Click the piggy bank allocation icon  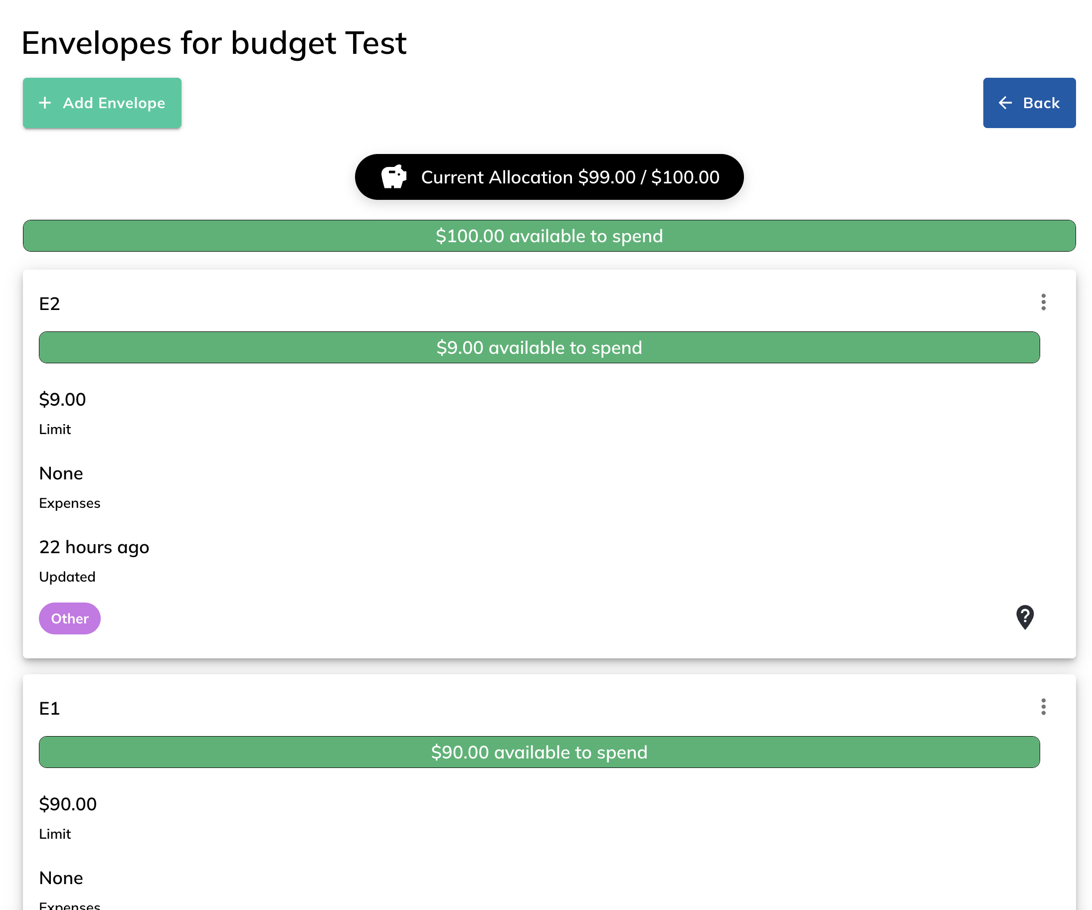[393, 177]
